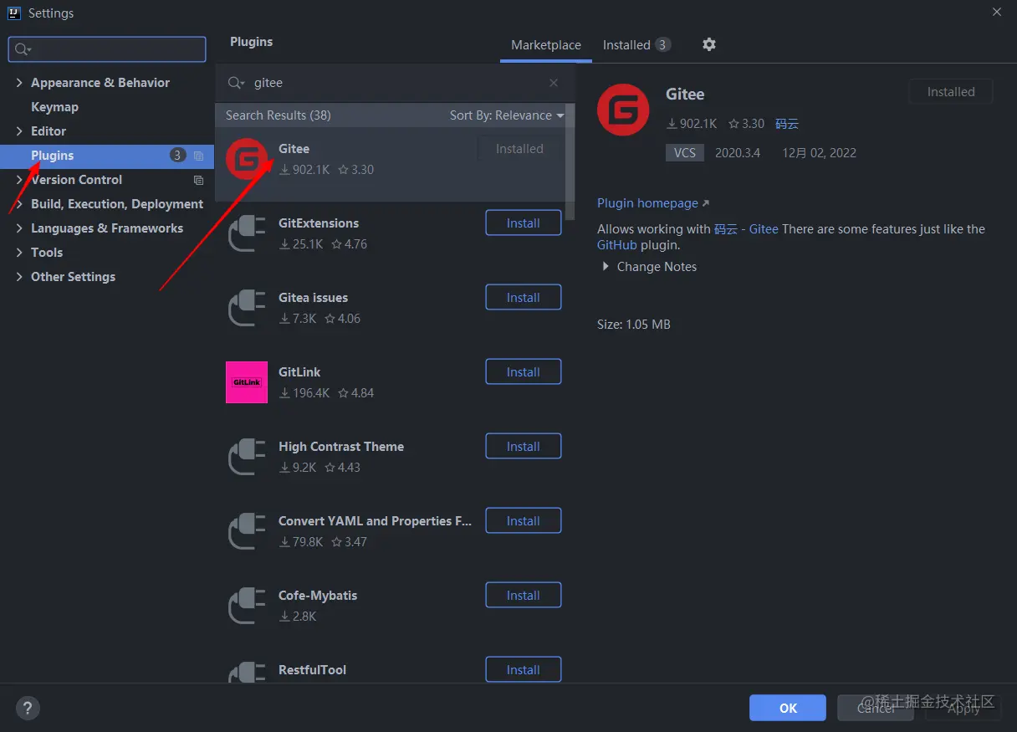Install the Convert YAML and Properties plugin
The width and height of the screenshot is (1017, 732).
click(524, 521)
